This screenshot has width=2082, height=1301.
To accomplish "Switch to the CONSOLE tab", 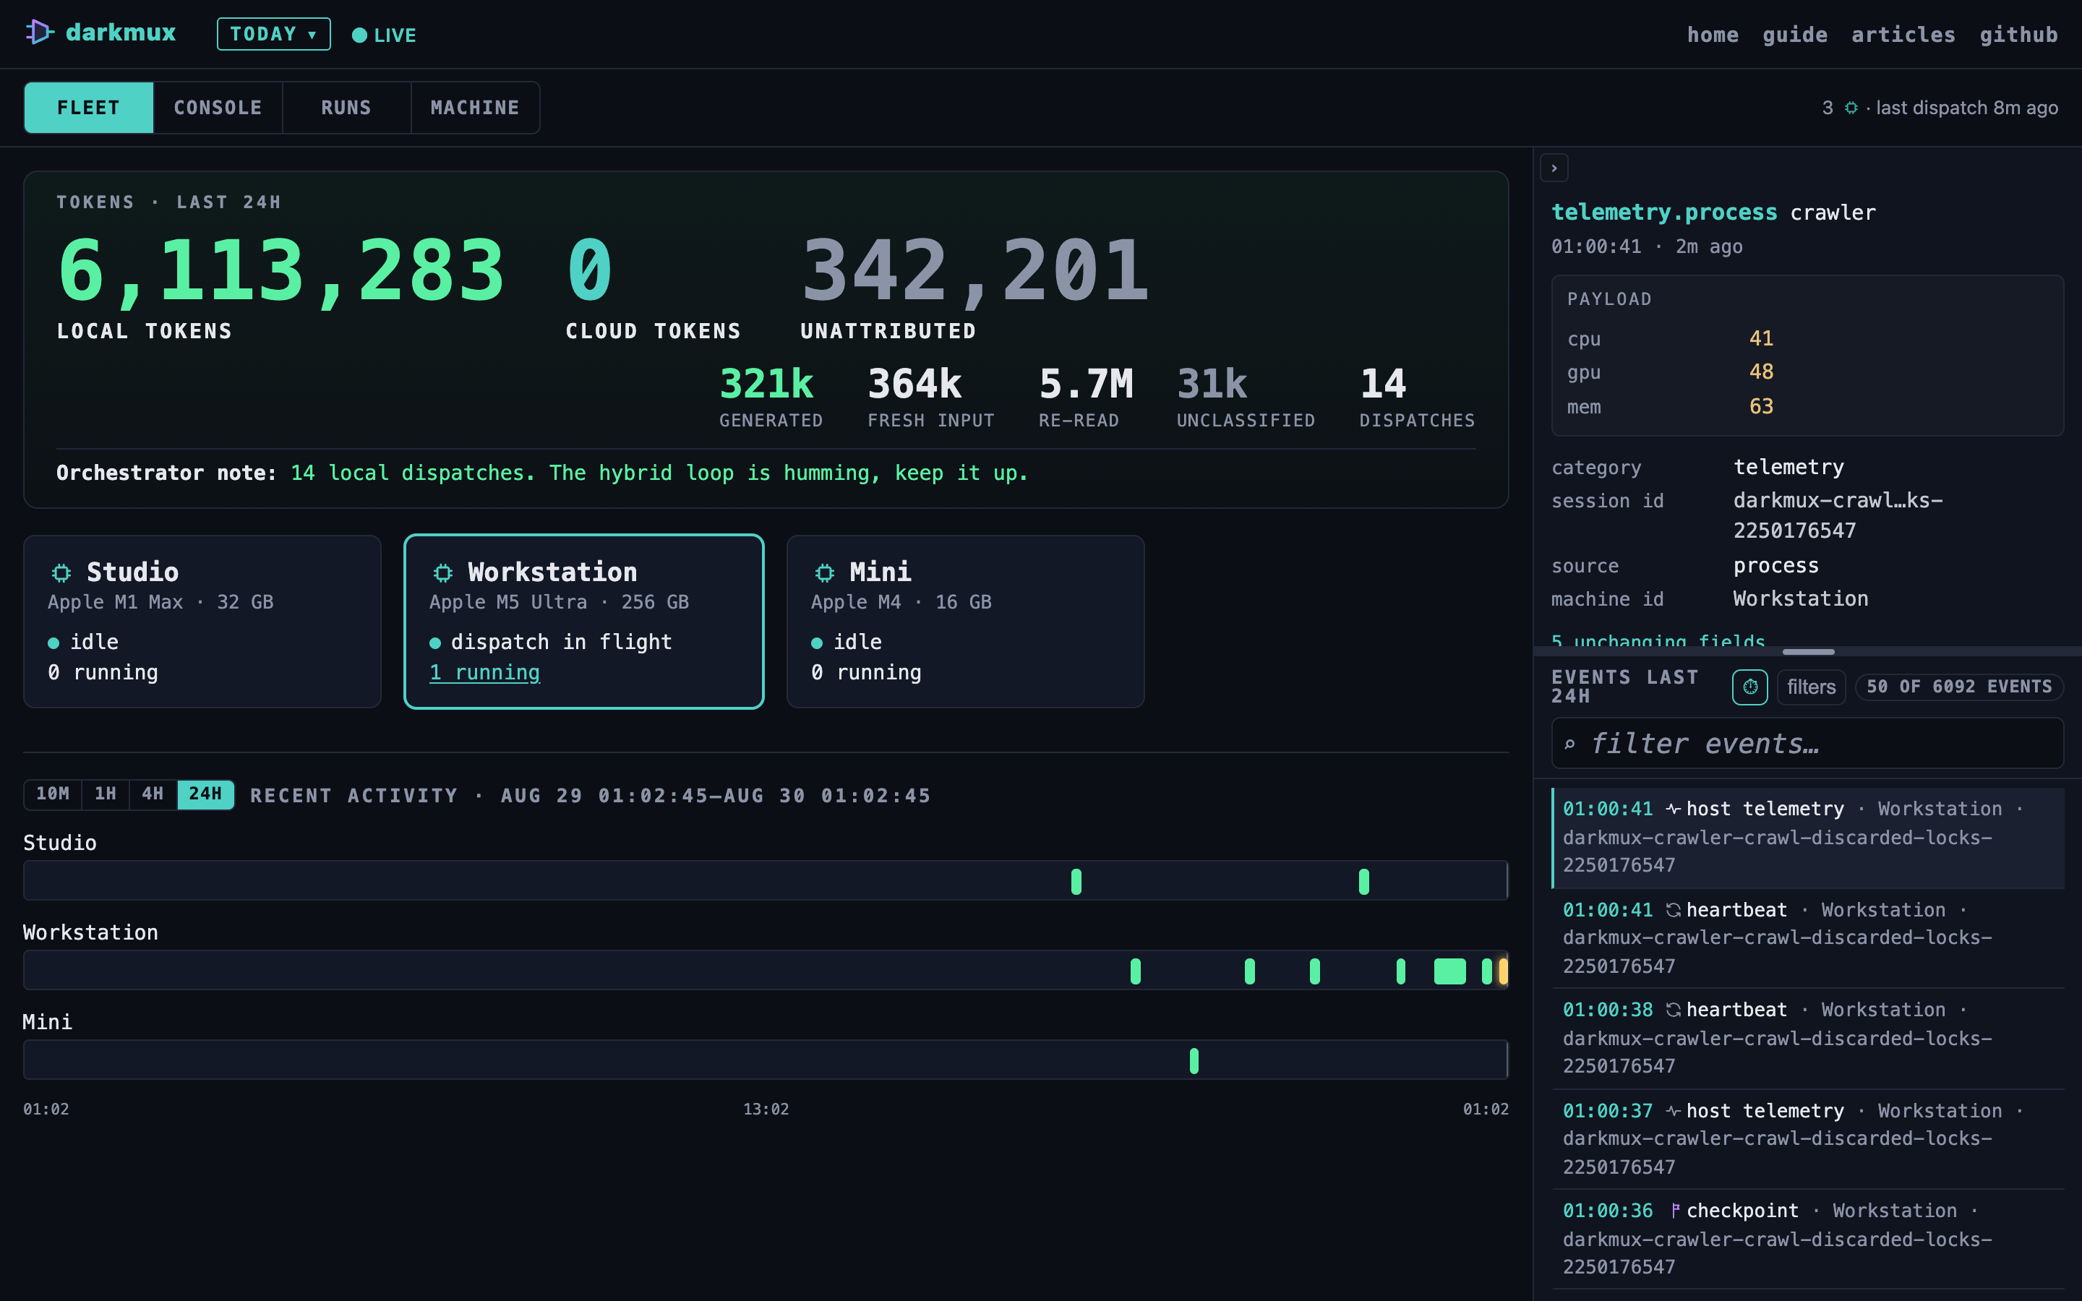I will [x=218, y=108].
